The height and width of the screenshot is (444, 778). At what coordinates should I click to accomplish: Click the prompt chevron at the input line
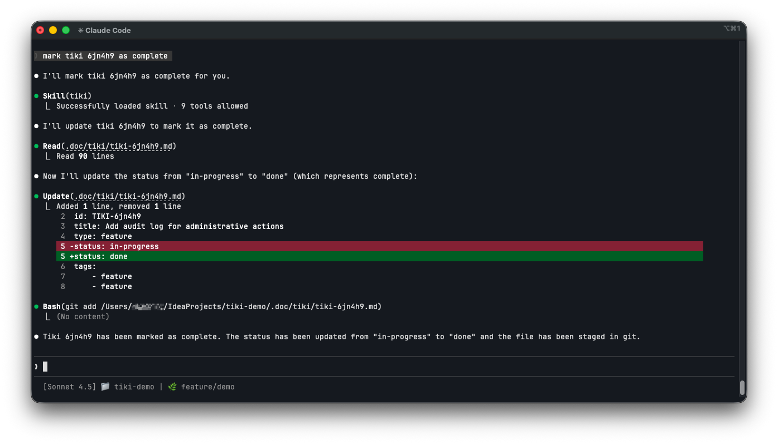click(36, 367)
